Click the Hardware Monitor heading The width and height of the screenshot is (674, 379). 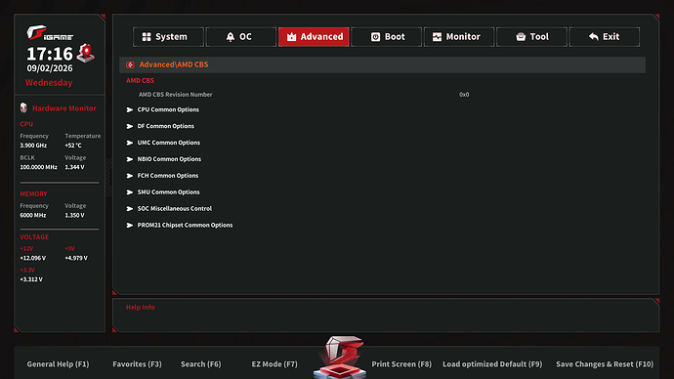click(x=64, y=108)
